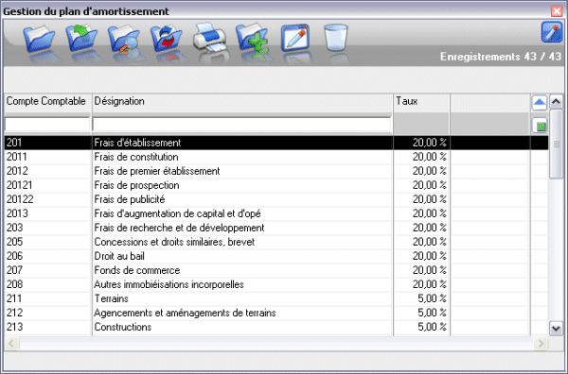
Task: Click 20,00 % rate in Fonds de commerce row
Action: tap(429, 270)
